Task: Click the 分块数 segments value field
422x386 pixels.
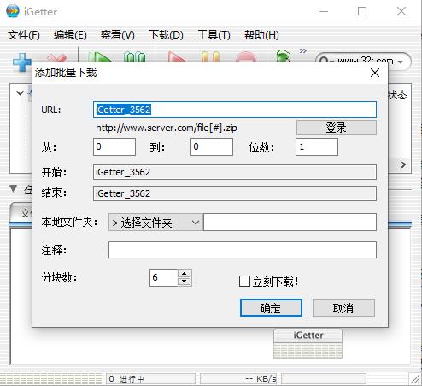Action: (164, 277)
